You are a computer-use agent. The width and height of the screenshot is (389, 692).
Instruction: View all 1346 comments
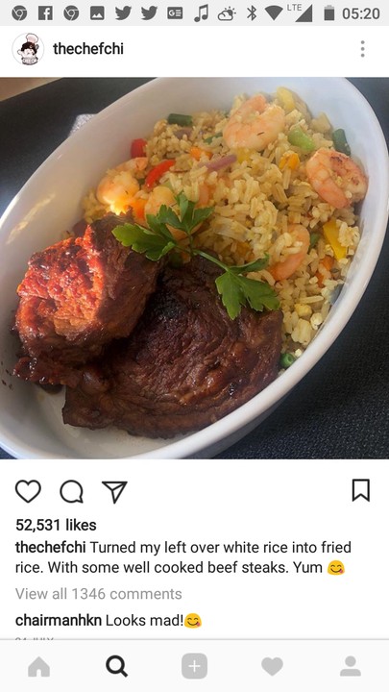98,594
